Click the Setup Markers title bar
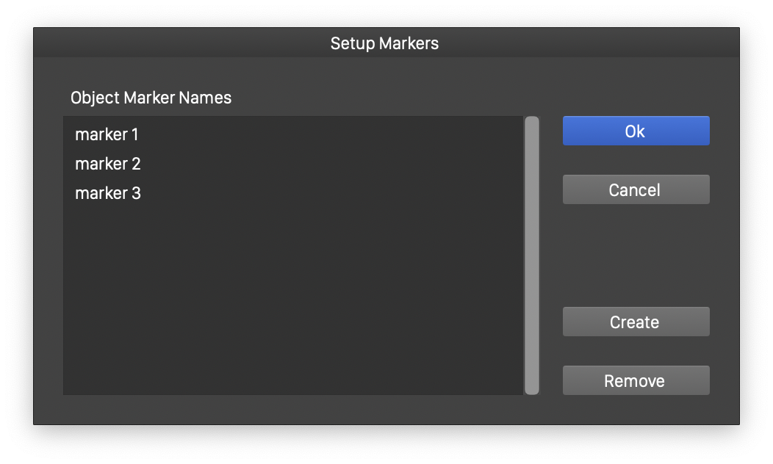This screenshot has height=464, width=773. tap(385, 43)
